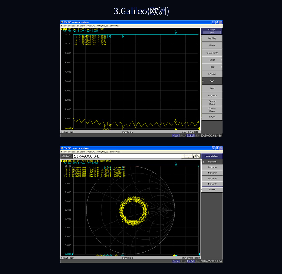Expand the Smith format submenu
The image size is (282, 274).
(212, 59)
